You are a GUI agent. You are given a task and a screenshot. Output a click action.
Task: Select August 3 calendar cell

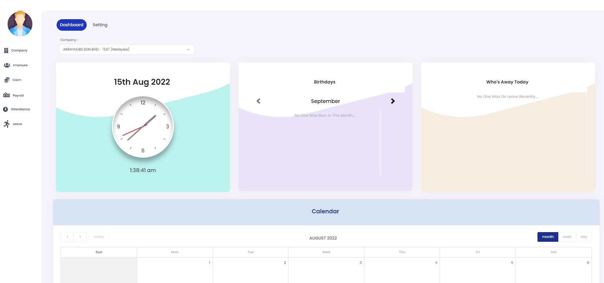[326, 271]
